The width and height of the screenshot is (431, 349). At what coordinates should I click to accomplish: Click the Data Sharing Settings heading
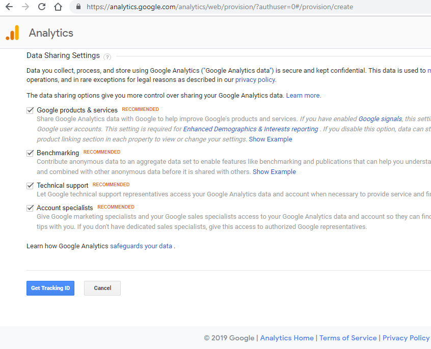point(63,55)
